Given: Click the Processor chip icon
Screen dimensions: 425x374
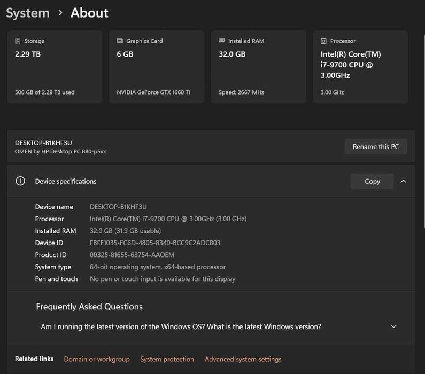Looking at the screenshot, I should pos(323,41).
